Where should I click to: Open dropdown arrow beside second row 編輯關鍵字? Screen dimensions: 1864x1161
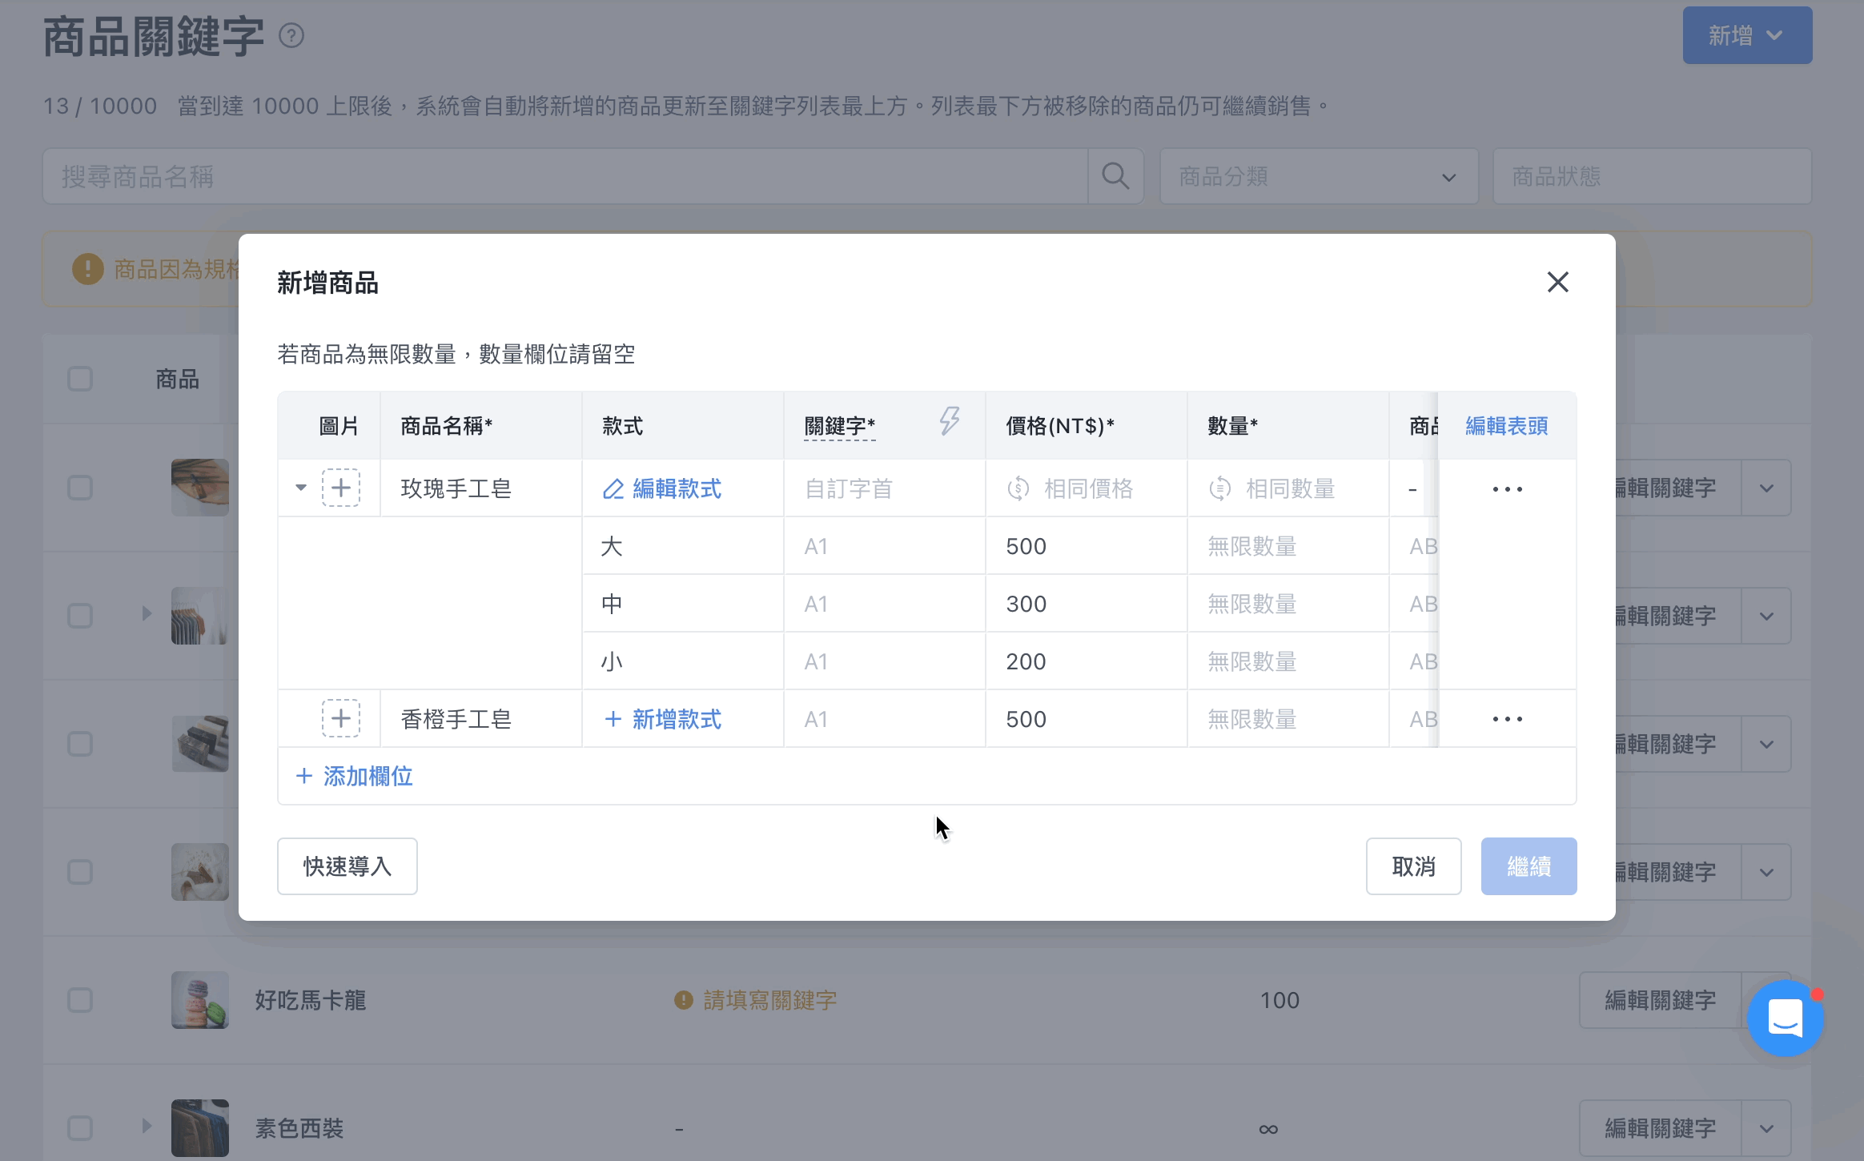click(1766, 617)
